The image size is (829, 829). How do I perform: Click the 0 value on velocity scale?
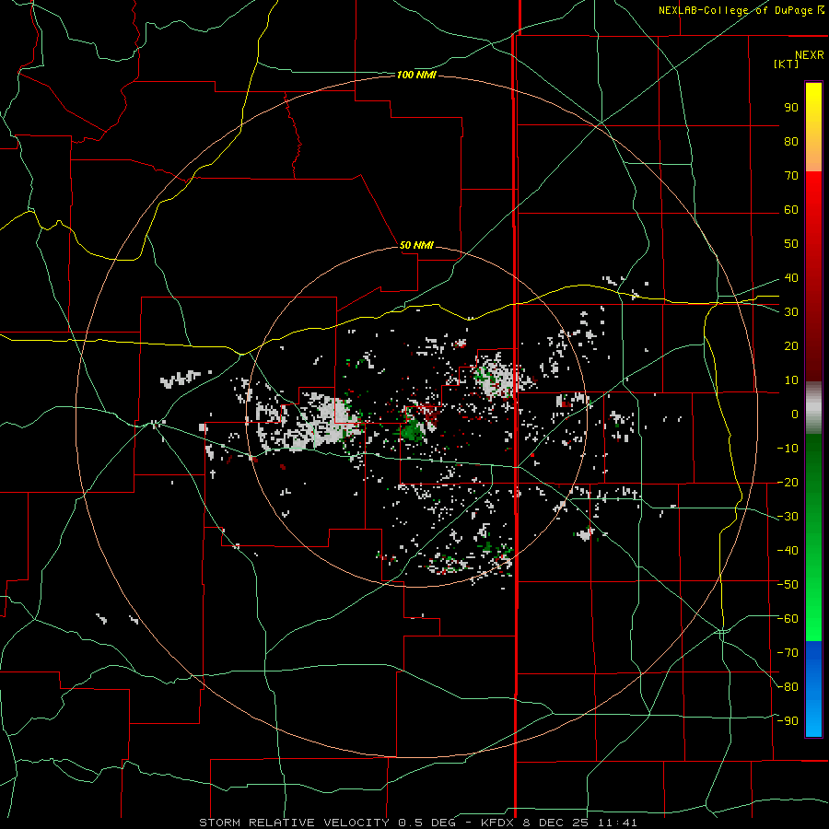[x=795, y=414]
